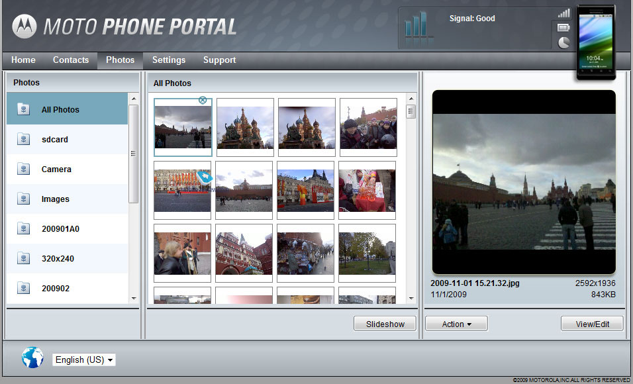Click the photo grid scroll up arrow
This screenshot has width=633, height=384.
(411, 99)
